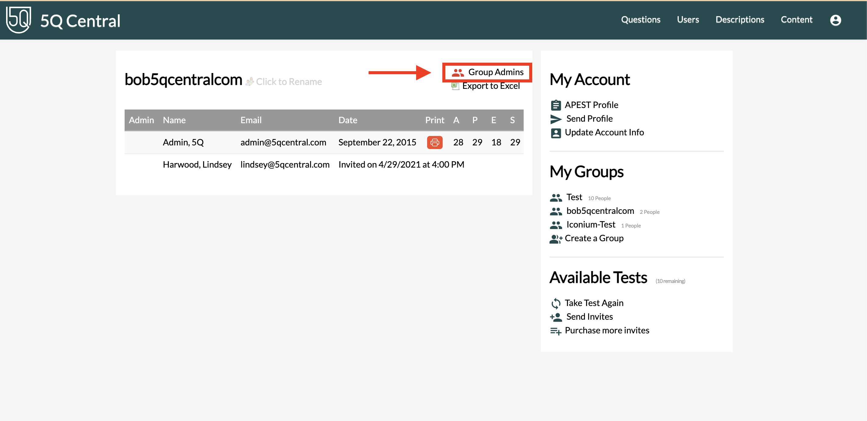867x421 pixels.
Task: Click the Send Profile paper plane icon
Action: tap(556, 119)
